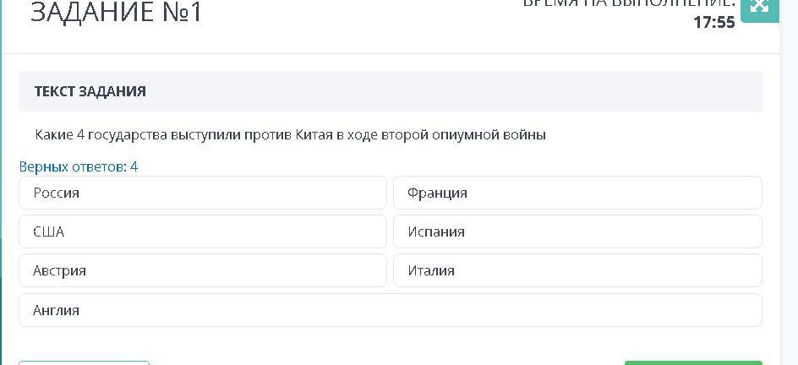Choose the Англия answer row
The image size is (798, 365).
pos(391,310)
